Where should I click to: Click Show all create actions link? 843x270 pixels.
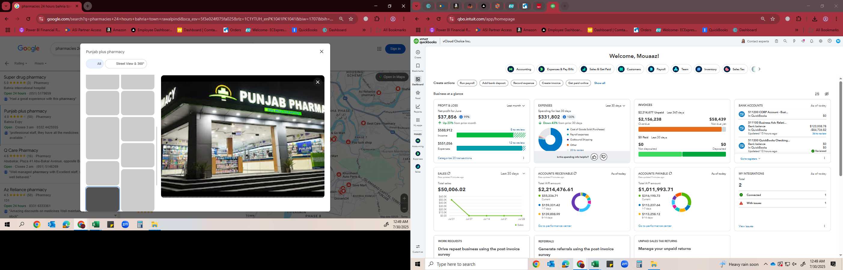click(600, 83)
